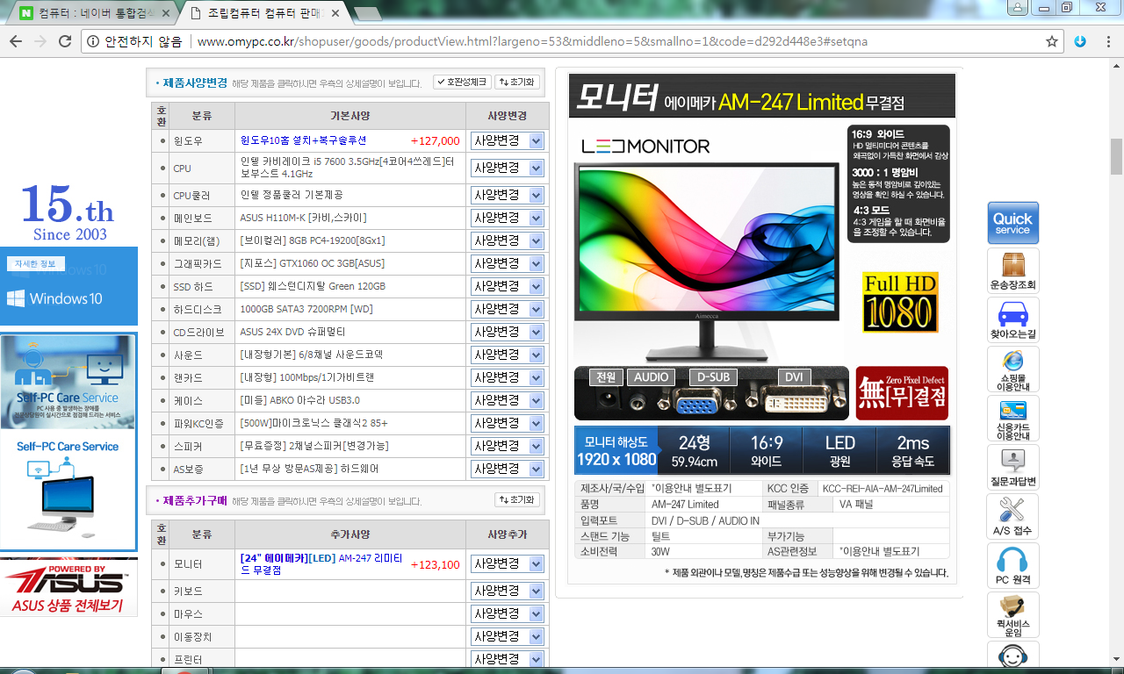The width and height of the screenshot is (1124, 674).
Task: Open the 쇼핑몰 이용안내 icon
Action: (1012, 369)
